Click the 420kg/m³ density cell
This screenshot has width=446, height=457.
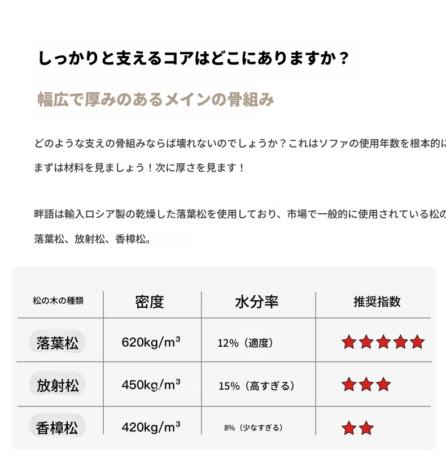pyautogui.click(x=151, y=427)
